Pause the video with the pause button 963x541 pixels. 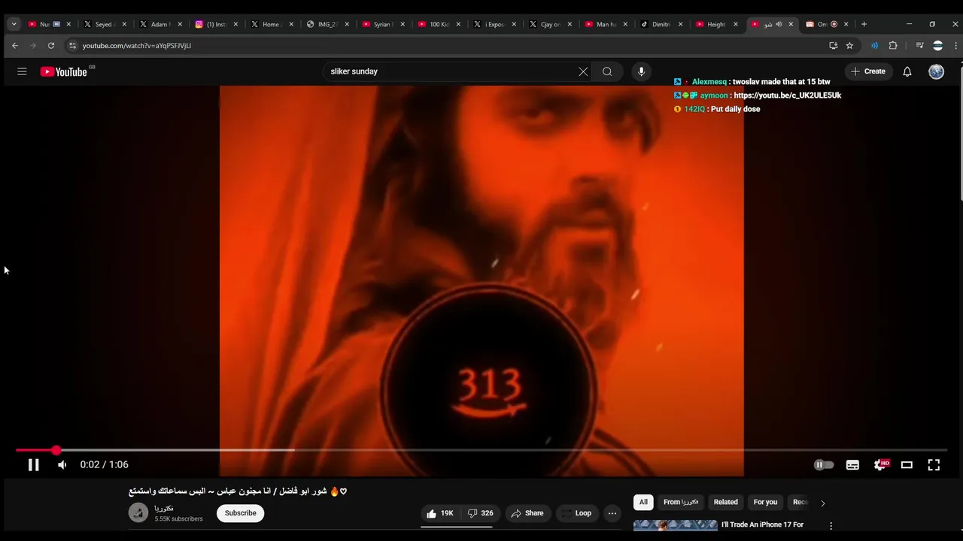[x=33, y=464]
